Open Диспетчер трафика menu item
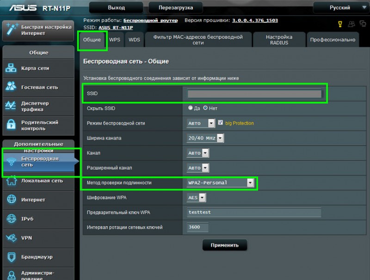The width and height of the screenshot is (370, 280). pyautogui.click(x=38, y=106)
